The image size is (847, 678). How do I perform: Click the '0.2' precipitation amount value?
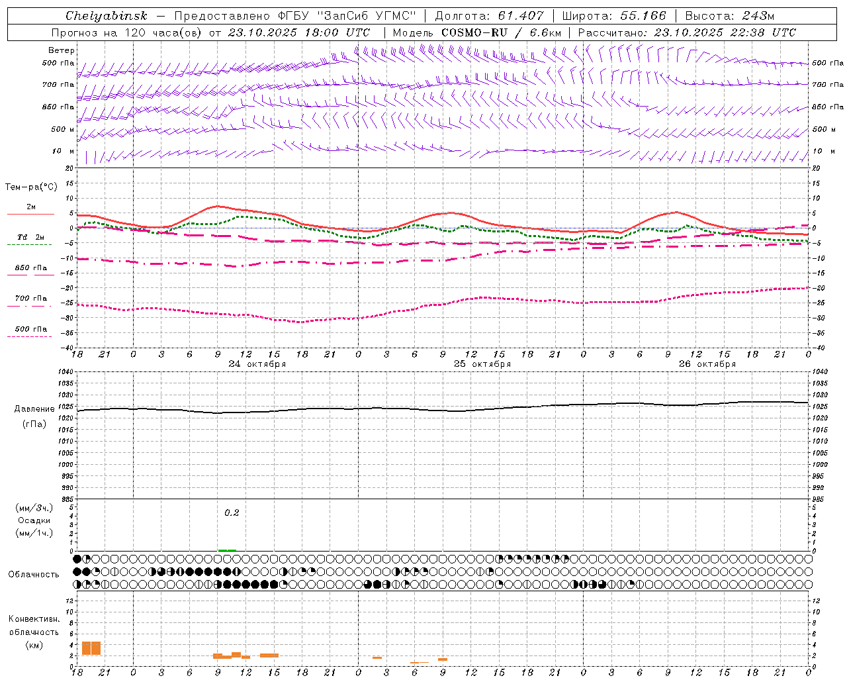pos(232,512)
